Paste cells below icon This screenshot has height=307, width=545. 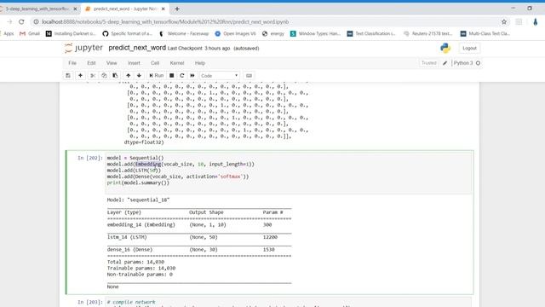[x=115, y=76]
